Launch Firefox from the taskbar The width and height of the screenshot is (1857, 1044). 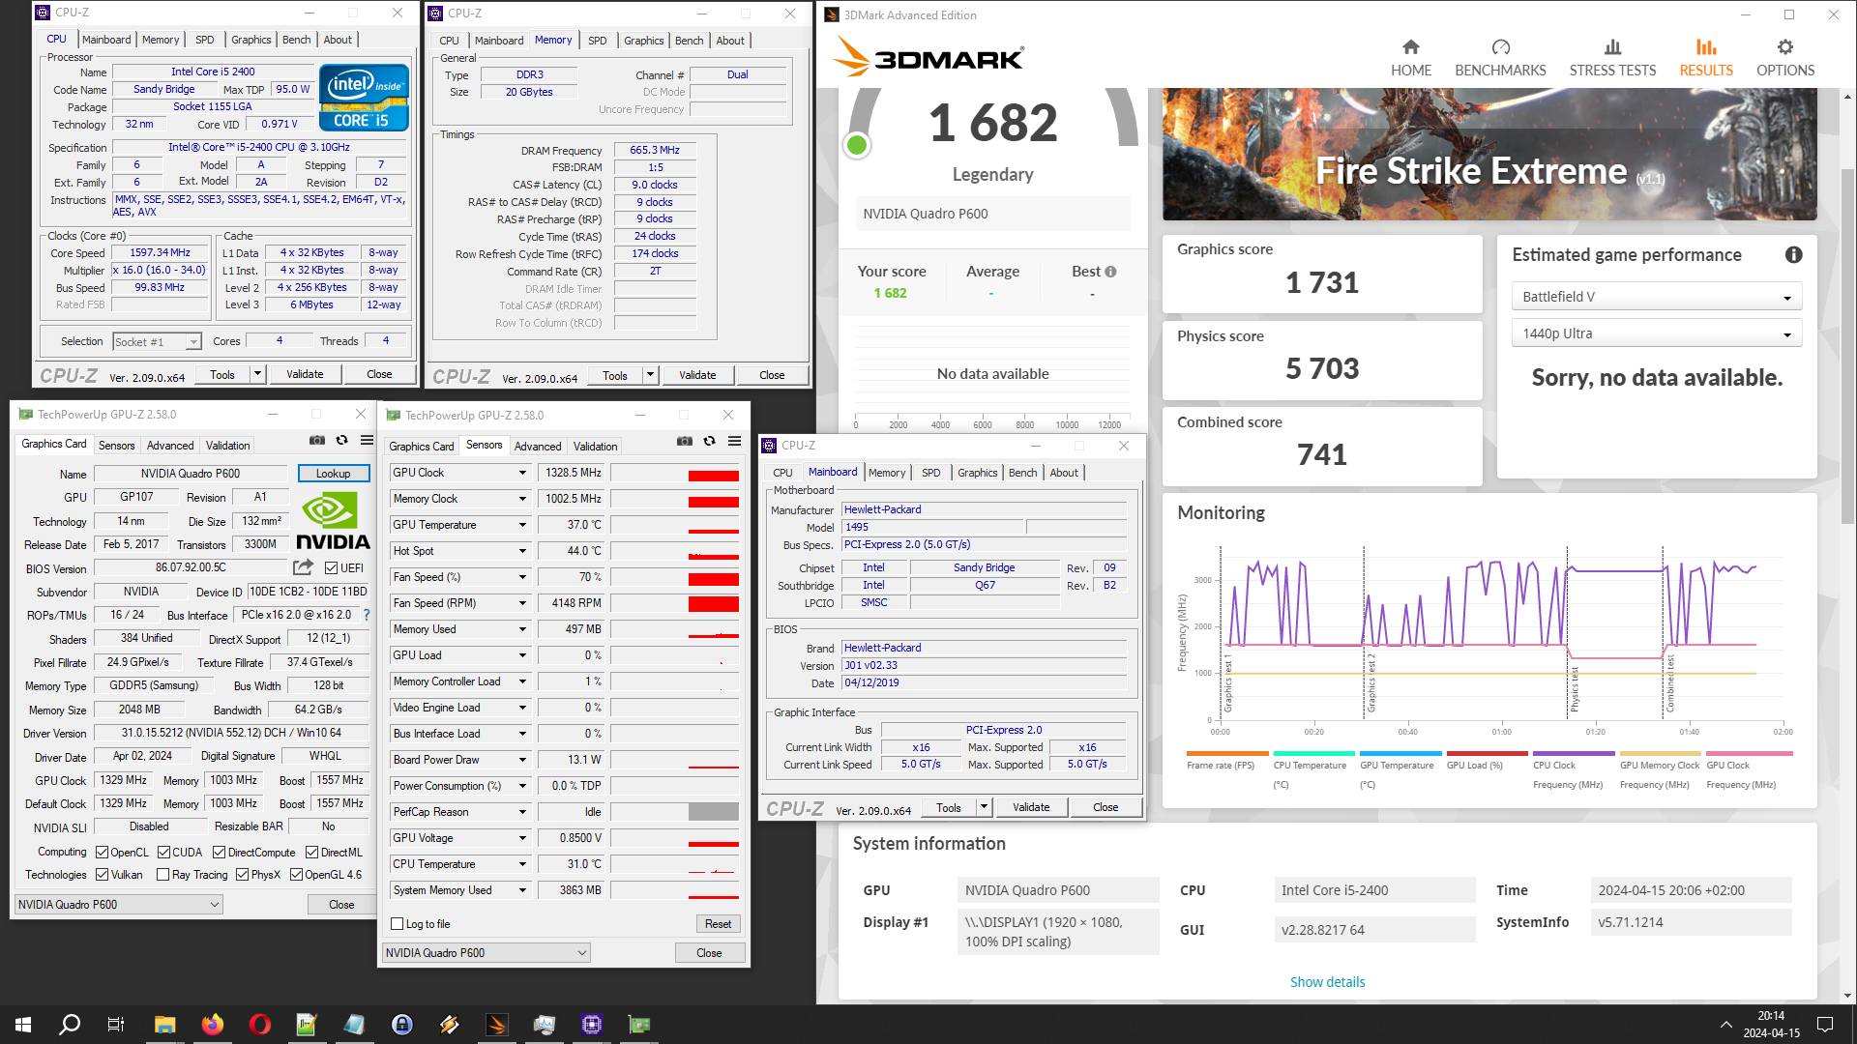pos(212,1025)
